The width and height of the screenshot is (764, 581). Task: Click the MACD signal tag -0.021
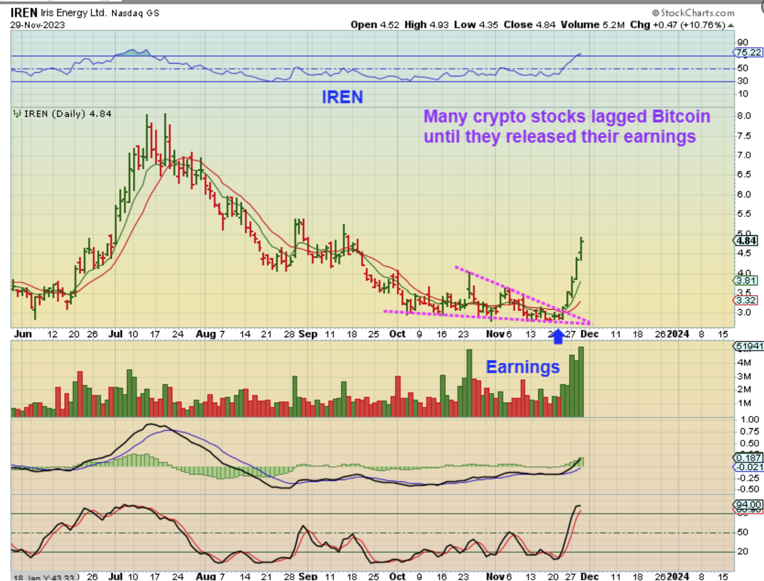(748, 467)
